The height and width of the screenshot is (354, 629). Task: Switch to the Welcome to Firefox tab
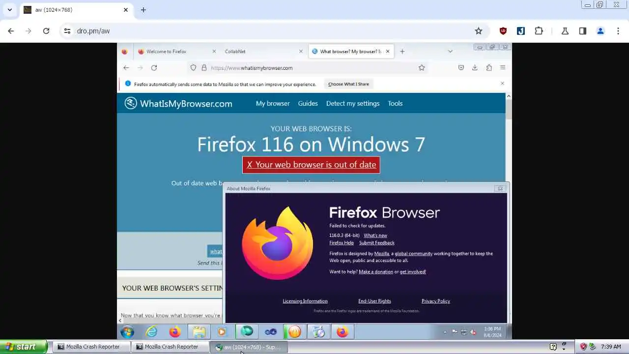click(x=176, y=52)
